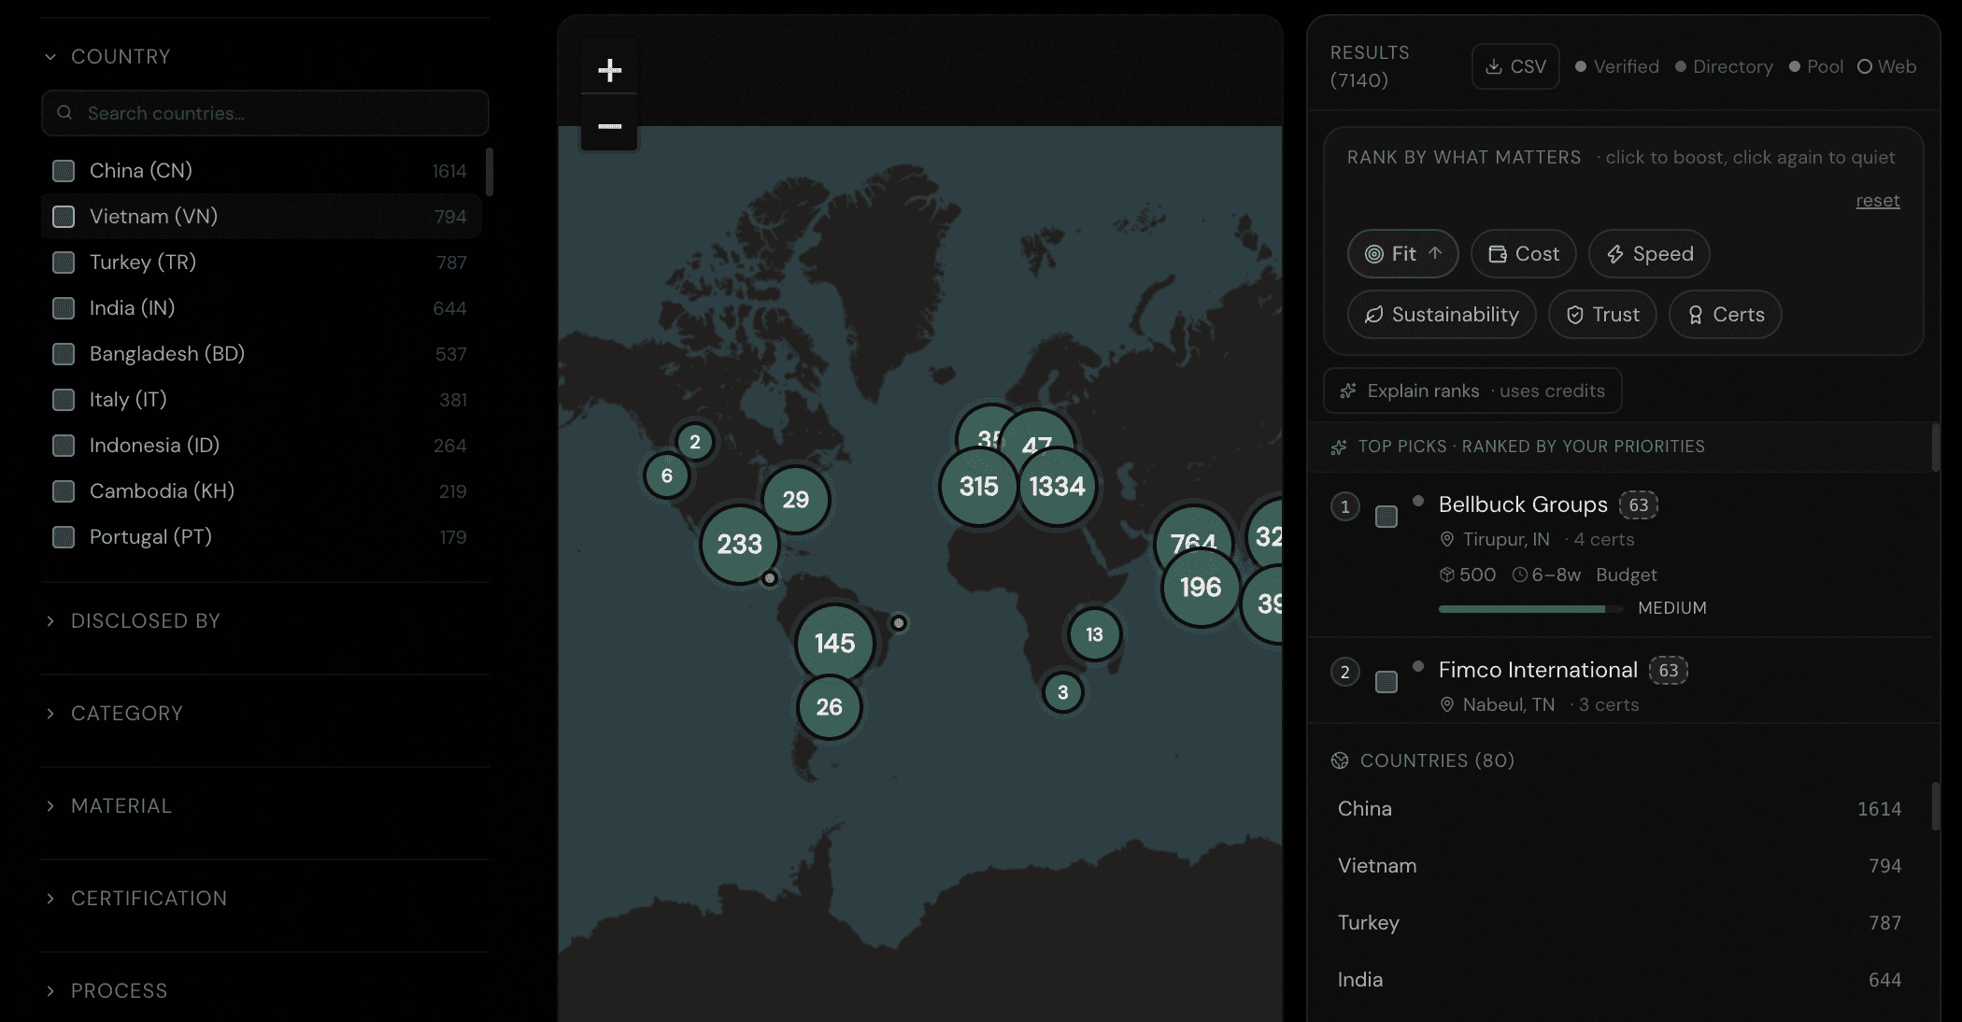This screenshot has height=1022, width=1962.
Task: Check the Bangladesh (BD) checkbox
Action: point(64,354)
